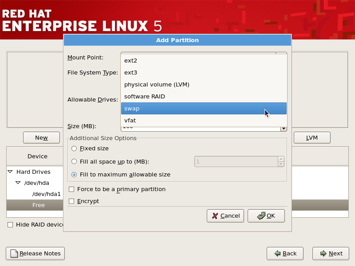355x266 pixels.
Task: Click the New partition button
Action: pyautogui.click(x=41, y=137)
